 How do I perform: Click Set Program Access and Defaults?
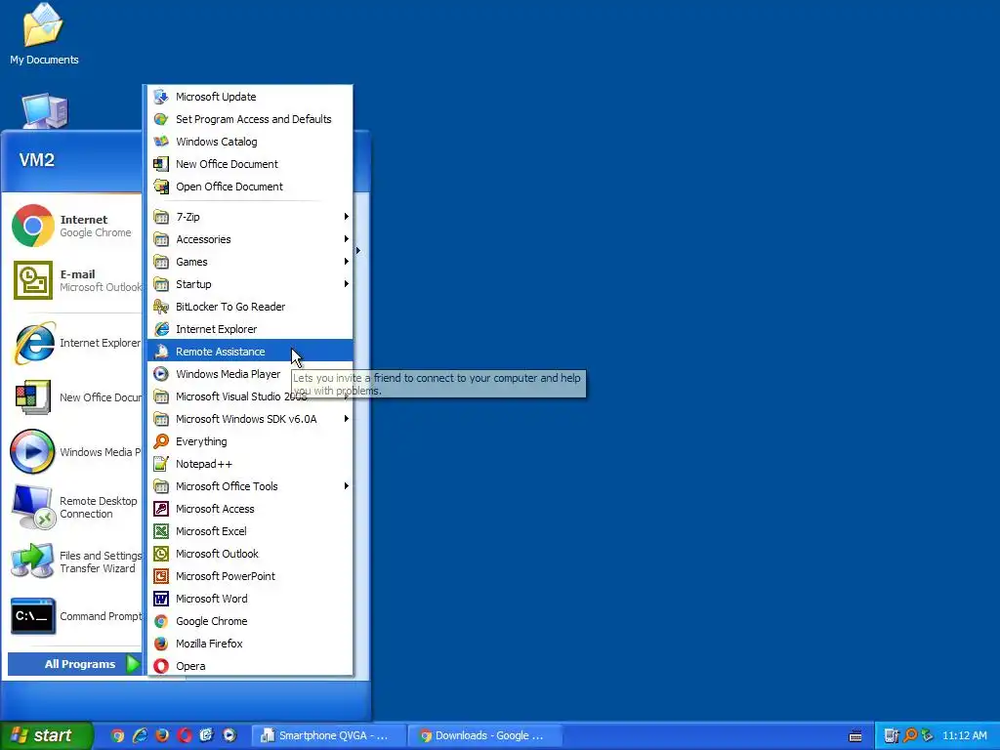coord(250,119)
